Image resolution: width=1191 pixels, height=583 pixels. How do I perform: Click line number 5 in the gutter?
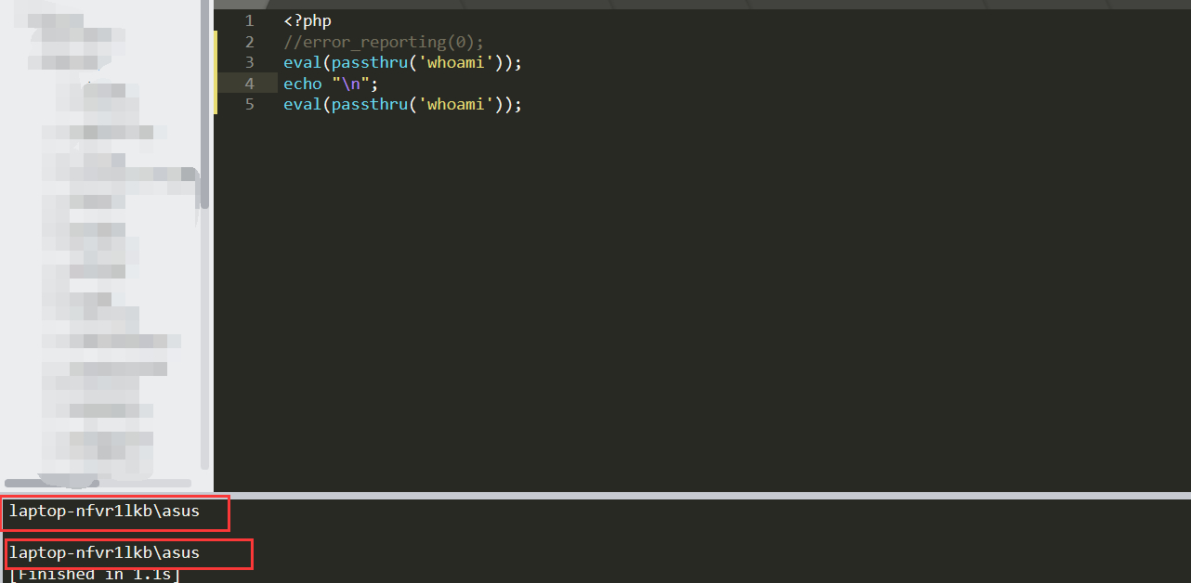tap(249, 104)
